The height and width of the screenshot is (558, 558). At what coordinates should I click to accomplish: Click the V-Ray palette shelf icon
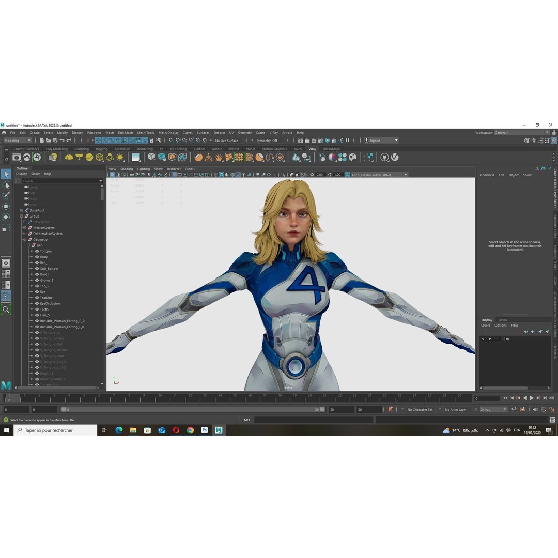353,157
